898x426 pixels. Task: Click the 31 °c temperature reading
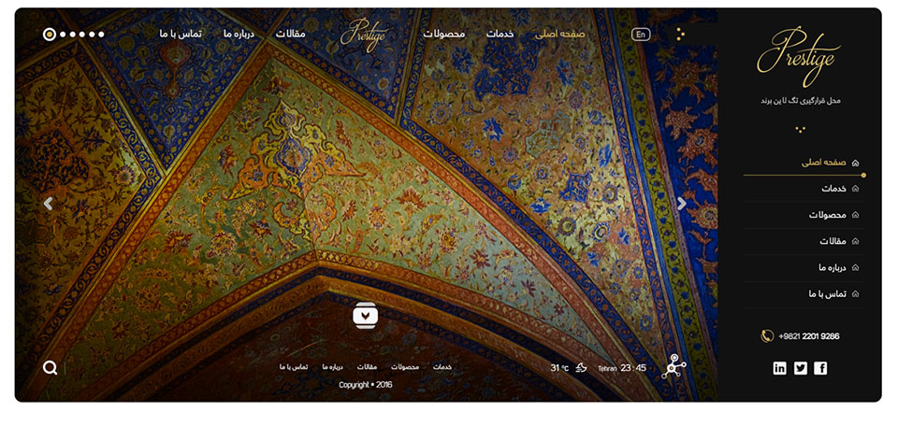click(559, 368)
